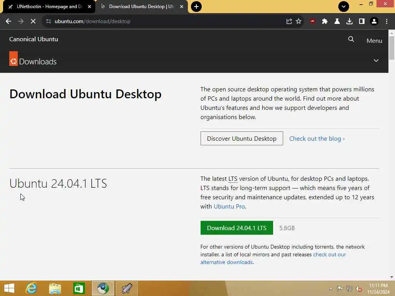Open the Windows Store taskbar icon

point(79,288)
